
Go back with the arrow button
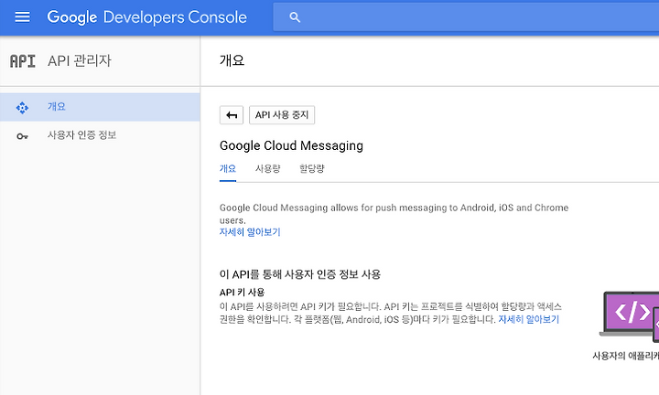tap(232, 115)
